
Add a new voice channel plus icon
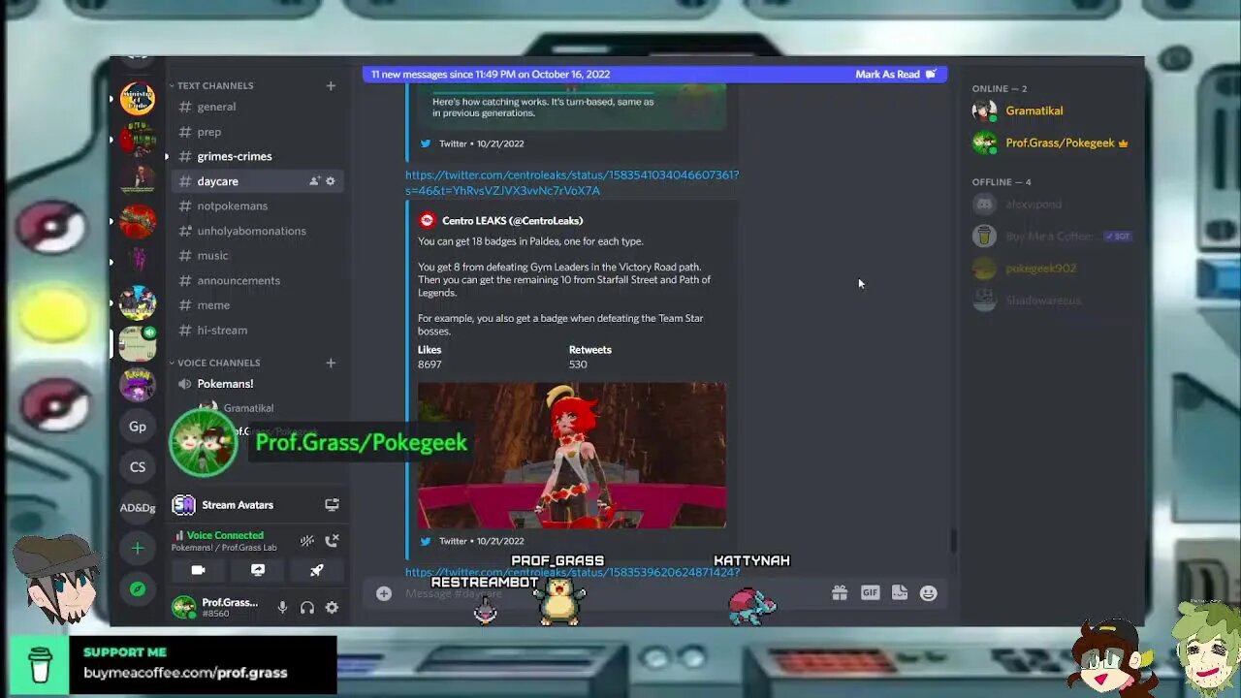click(331, 363)
